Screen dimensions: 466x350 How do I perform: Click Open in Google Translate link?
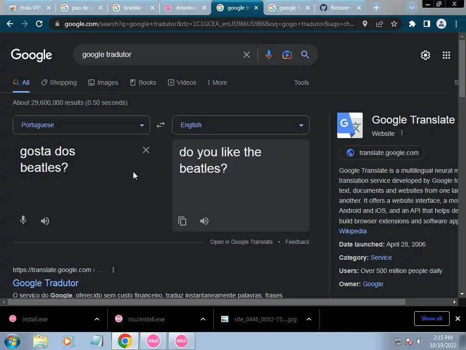pos(241,242)
